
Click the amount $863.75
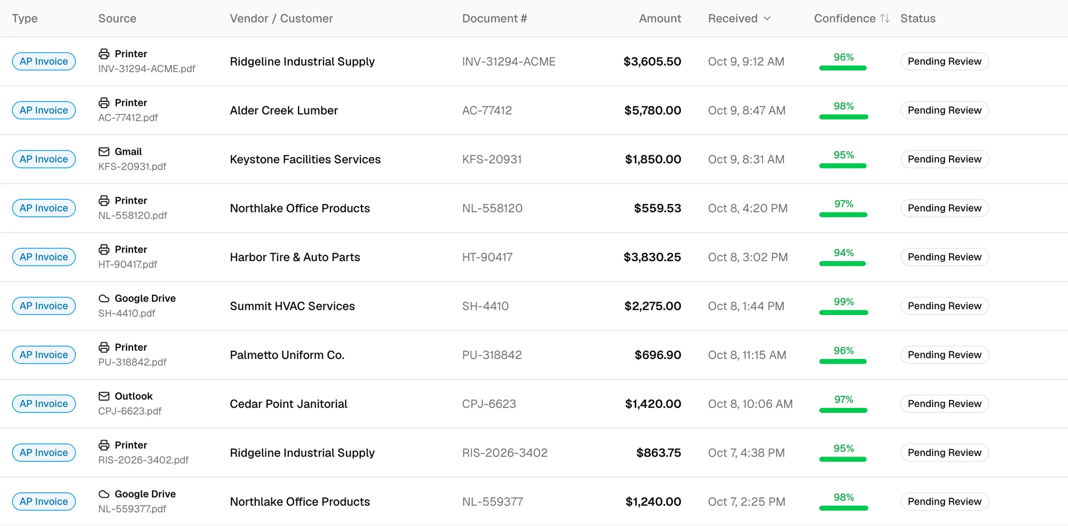[658, 453]
